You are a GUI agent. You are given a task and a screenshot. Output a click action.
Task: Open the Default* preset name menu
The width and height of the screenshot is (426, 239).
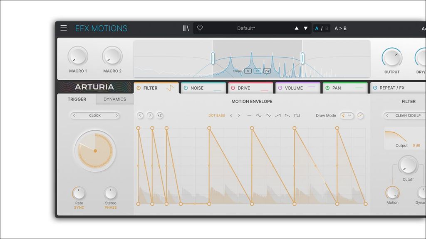click(246, 28)
